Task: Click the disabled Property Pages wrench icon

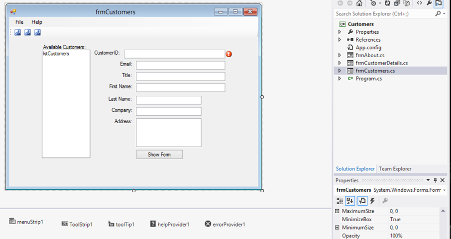Action: coord(385,201)
